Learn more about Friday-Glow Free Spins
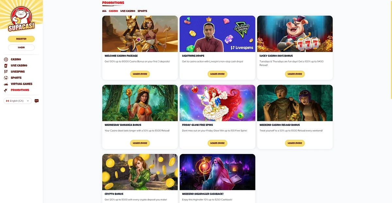 (x=217, y=143)
